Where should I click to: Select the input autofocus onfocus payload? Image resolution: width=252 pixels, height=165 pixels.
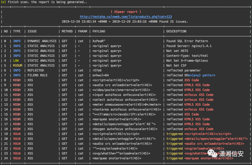pyautogui.click(x=124, y=95)
